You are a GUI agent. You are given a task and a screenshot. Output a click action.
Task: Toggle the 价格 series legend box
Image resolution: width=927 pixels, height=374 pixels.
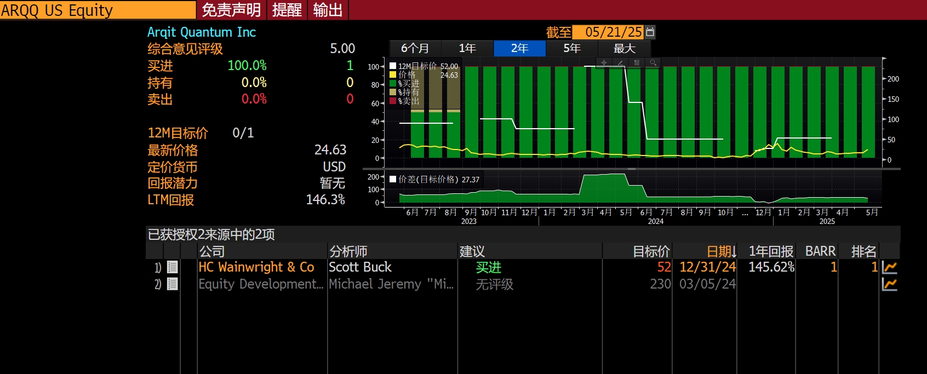coord(393,74)
